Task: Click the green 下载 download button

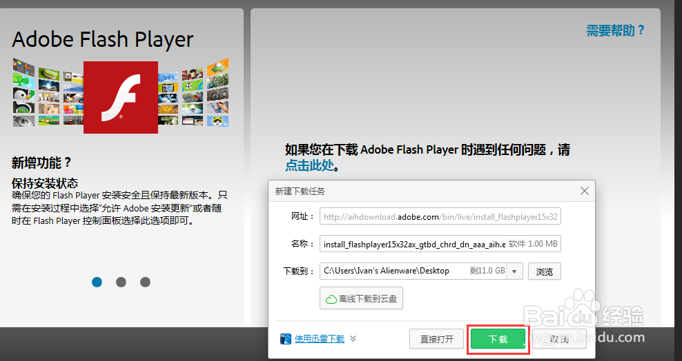Action: [498, 339]
